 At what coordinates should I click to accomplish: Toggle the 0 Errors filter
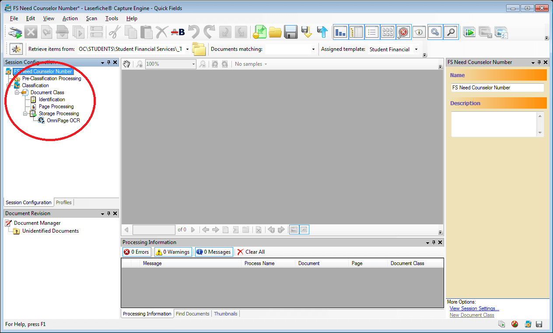click(137, 252)
